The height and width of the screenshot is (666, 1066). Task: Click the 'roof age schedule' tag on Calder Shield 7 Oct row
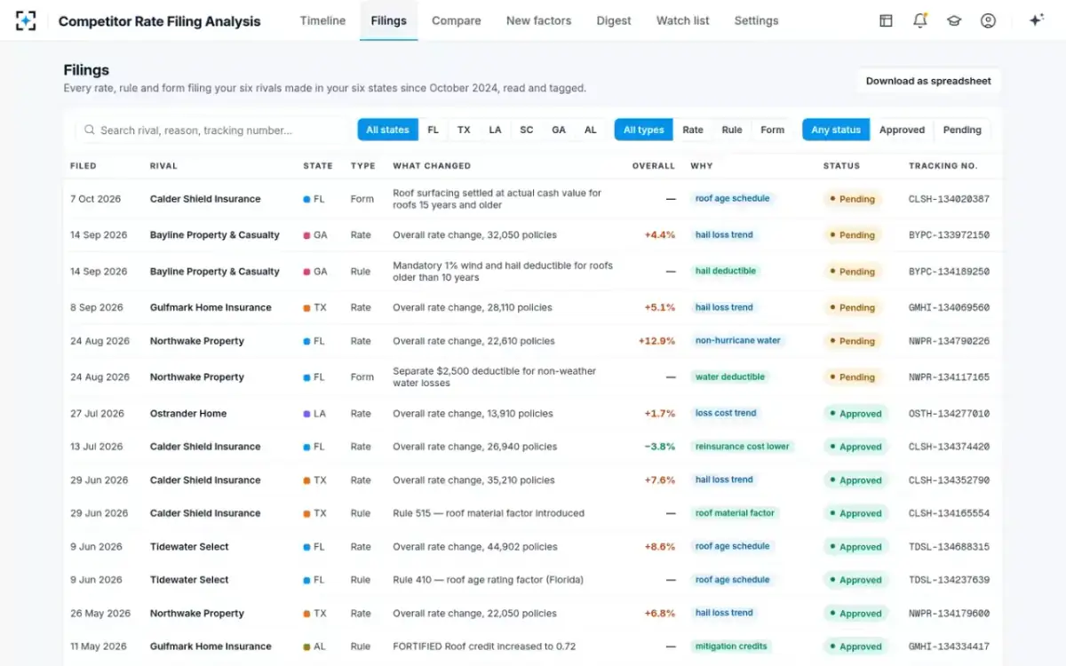click(x=732, y=199)
